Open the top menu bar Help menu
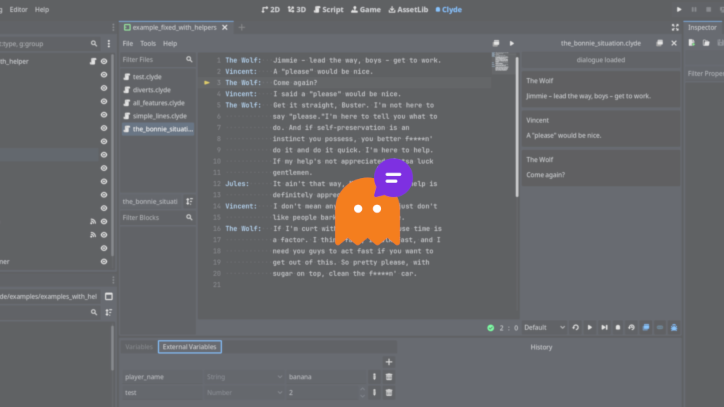This screenshot has width=724, height=407. coord(42,10)
